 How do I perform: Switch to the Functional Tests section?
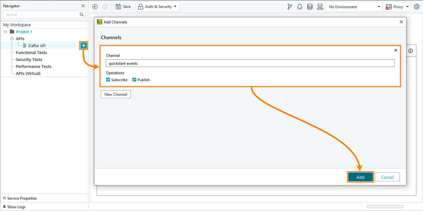(x=30, y=52)
